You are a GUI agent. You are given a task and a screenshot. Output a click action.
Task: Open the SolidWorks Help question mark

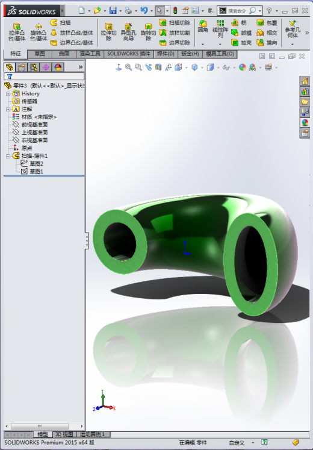[269, 11]
